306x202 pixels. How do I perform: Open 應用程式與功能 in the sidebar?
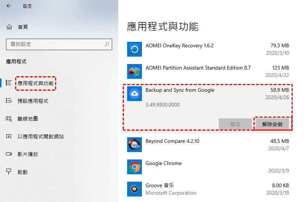pos(35,83)
